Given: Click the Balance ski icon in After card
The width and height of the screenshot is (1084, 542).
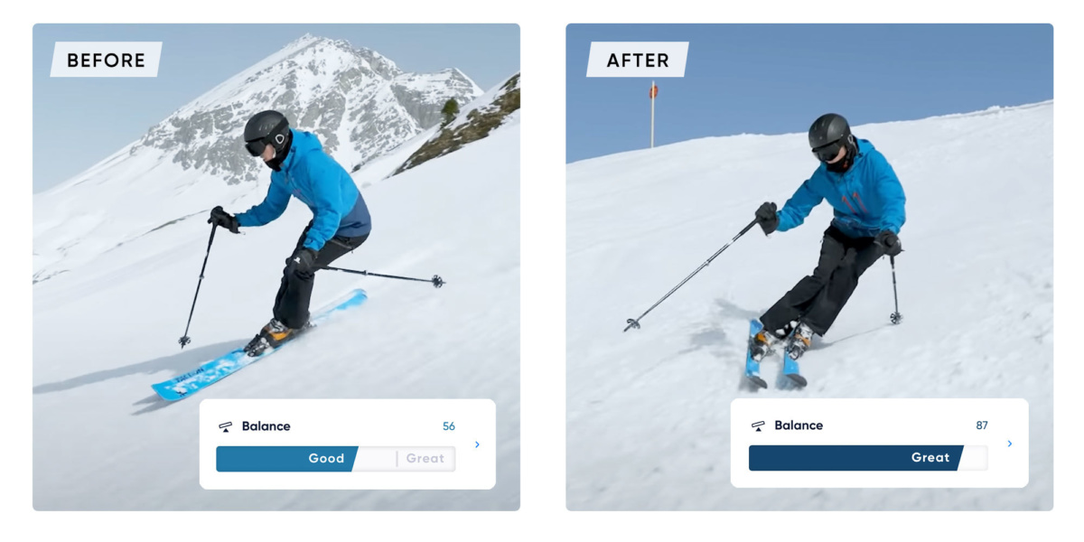Looking at the screenshot, I should pos(759,425).
